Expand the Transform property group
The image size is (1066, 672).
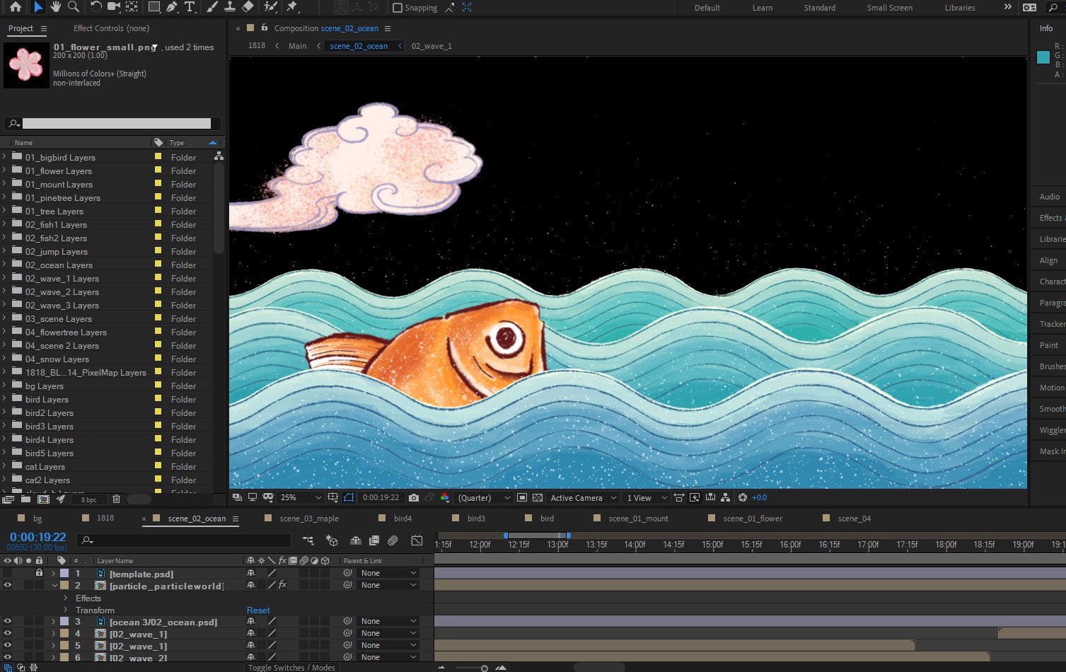pos(66,610)
